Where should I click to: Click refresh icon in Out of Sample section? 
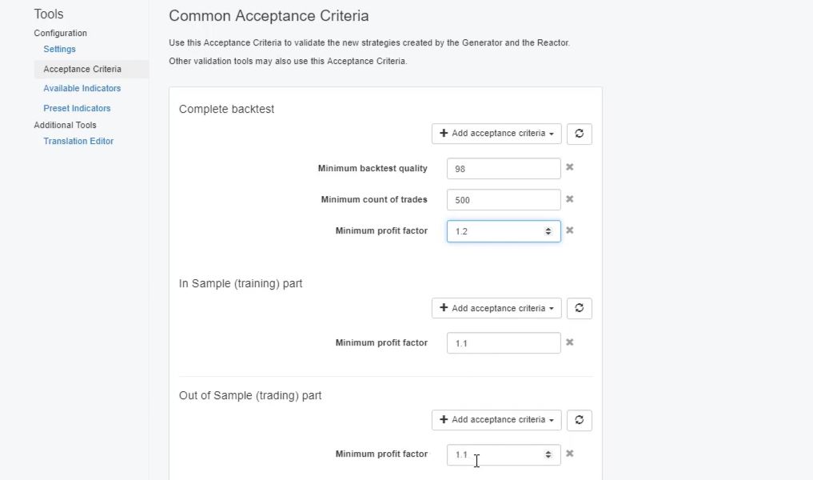(579, 419)
